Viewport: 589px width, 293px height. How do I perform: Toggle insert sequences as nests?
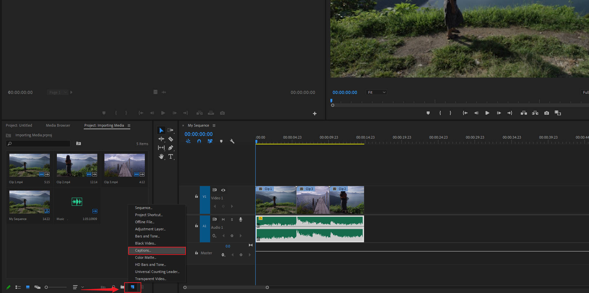188,141
